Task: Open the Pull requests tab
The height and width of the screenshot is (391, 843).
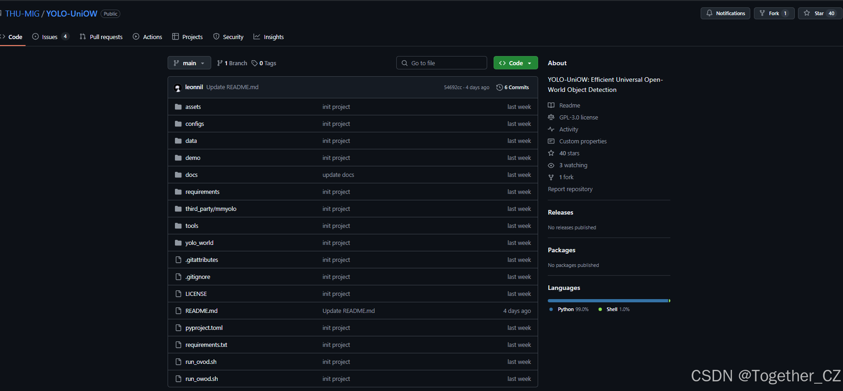Action: 101,37
